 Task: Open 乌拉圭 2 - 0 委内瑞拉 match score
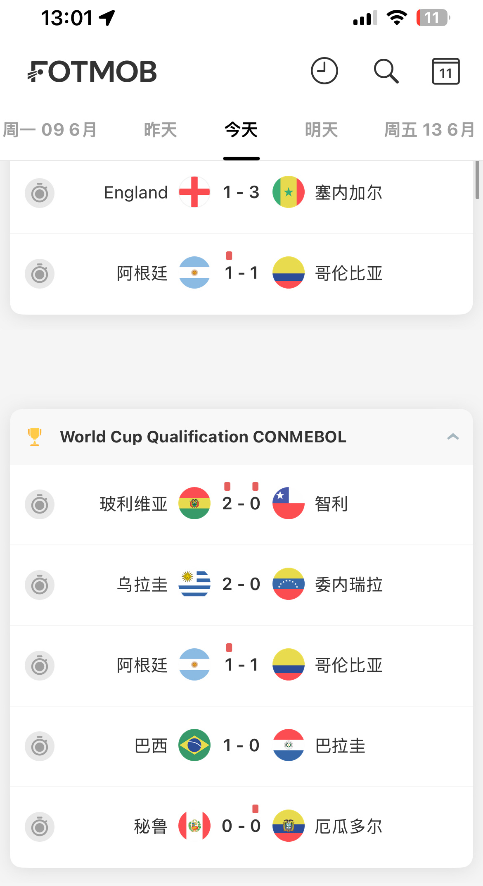point(241,584)
